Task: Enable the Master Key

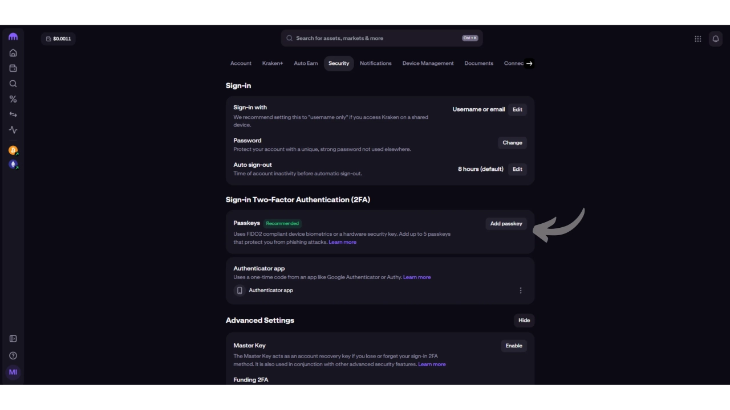Action: 513,346
